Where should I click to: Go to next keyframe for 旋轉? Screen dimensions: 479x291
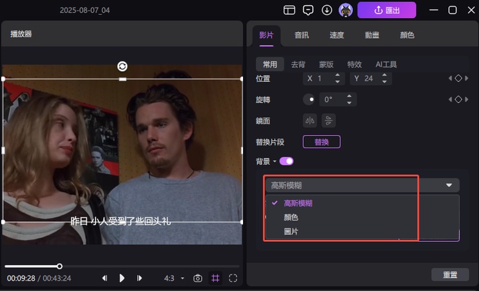pos(467,100)
